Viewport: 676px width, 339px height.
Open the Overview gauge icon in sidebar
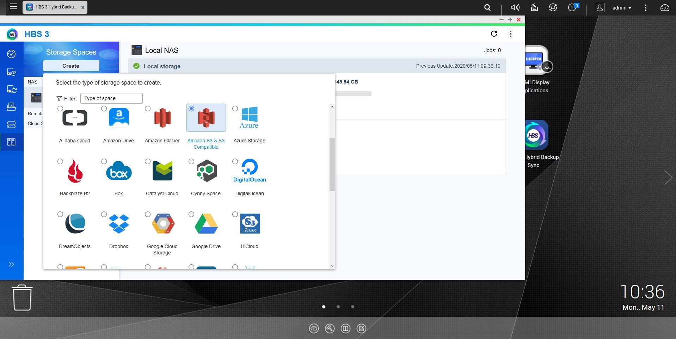[11, 54]
